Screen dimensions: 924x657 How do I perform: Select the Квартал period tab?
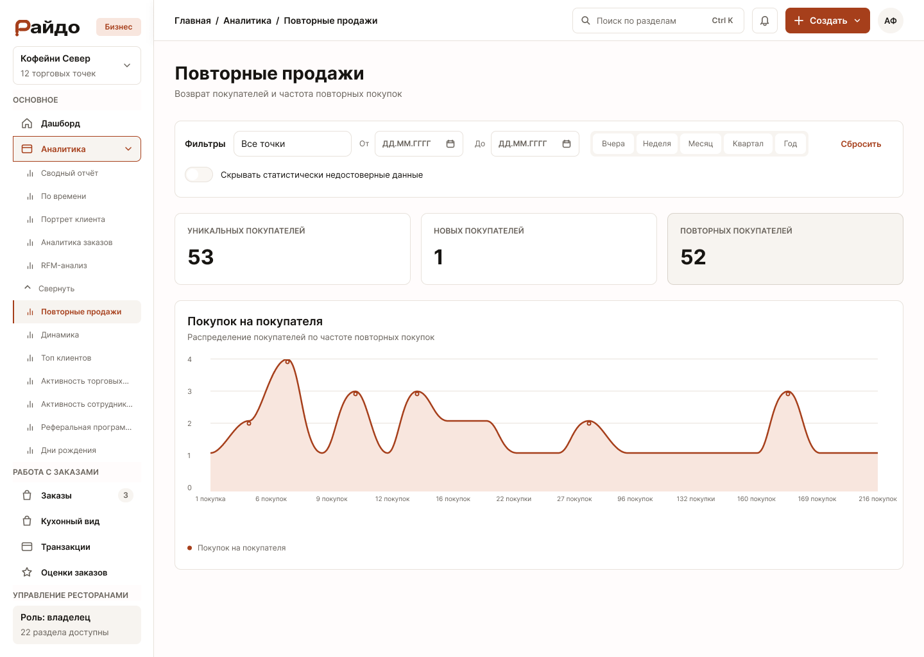click(x=748, y=144)
